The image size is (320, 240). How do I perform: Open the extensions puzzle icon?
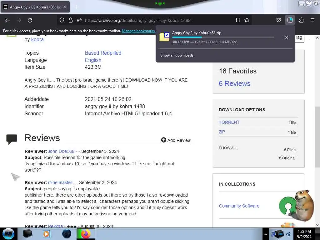pyautogui.click(x=301, y=20)
